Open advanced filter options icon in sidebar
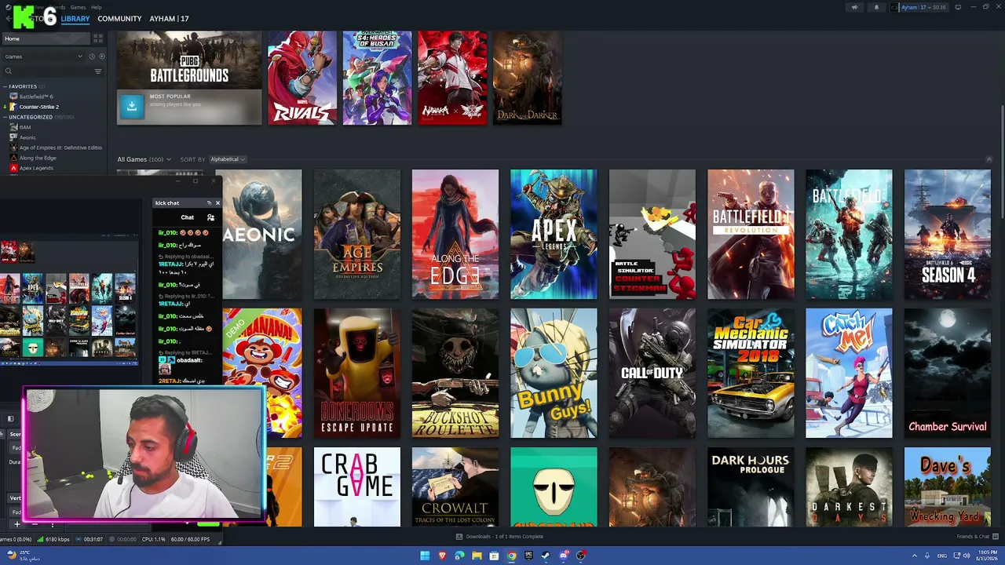 [x=98, y=71]
